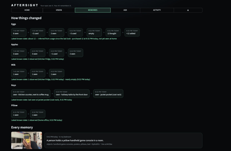This screenshot has height=151, width=231.
Task: Select Keys card 'jacket pocket (coat rack)'
Action: pyautogui.click(x=108, y=93)
